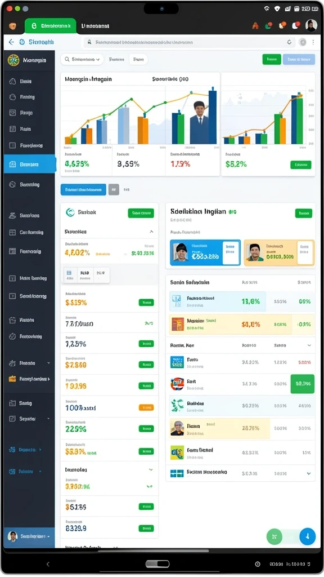Click the magnifier icon inside the address bar
The image size is (324, 577).
[x=89, y=42]
